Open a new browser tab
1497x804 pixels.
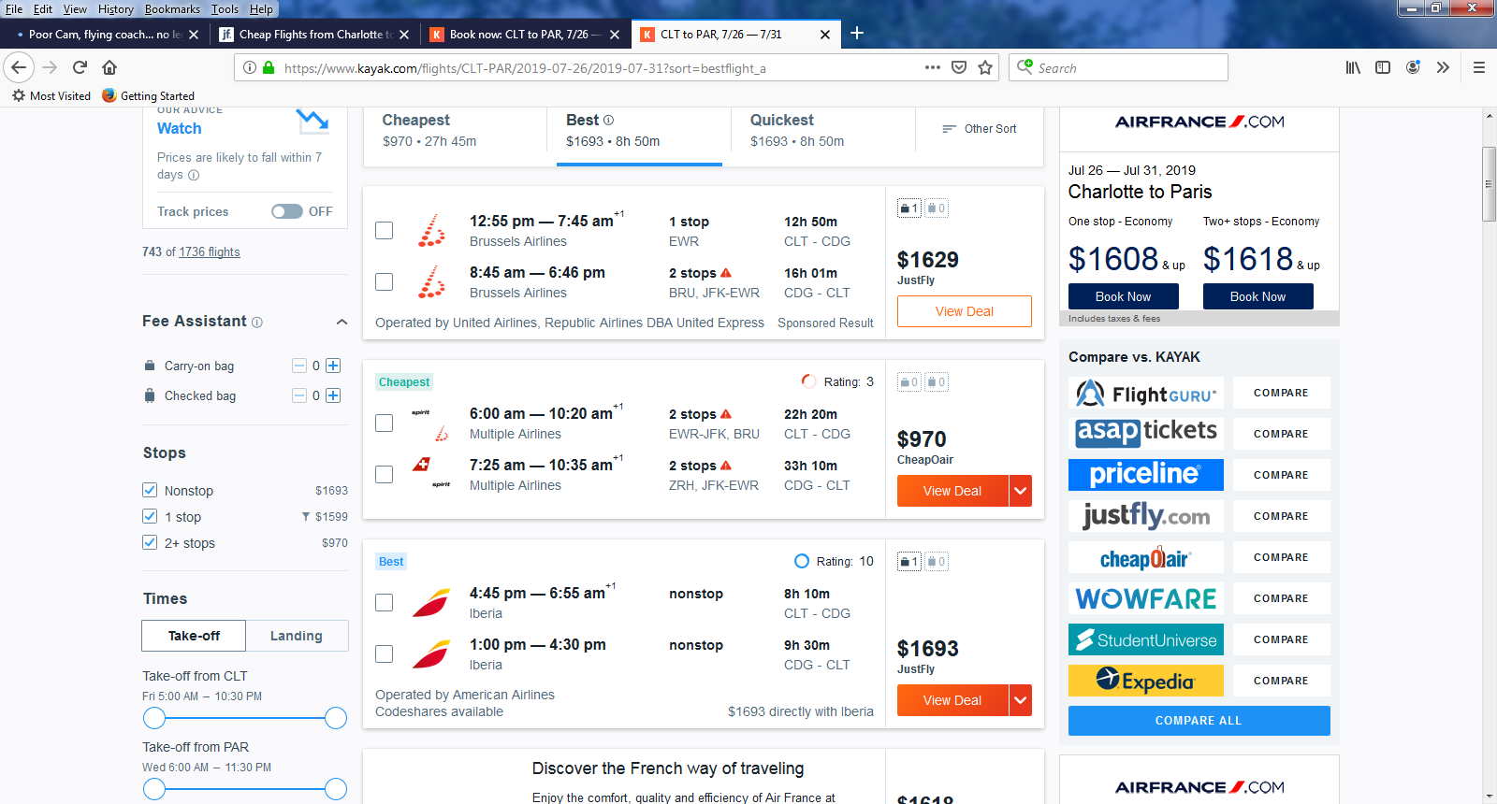(x=857, y=34)
